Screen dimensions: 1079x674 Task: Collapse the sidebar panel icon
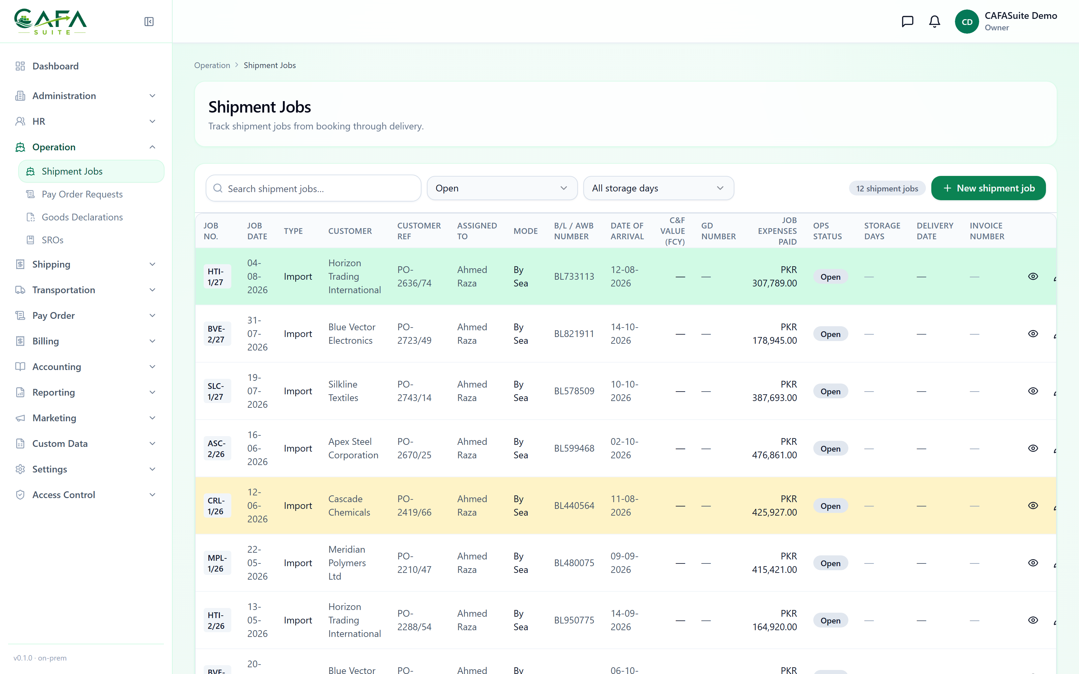(x=149, y=21)
